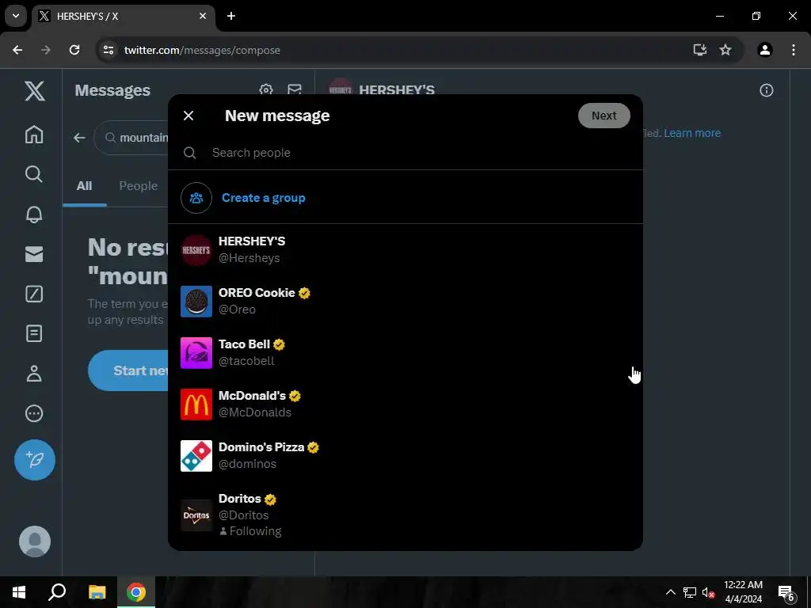Screen dimensions: 811x608
Task: Open Messages envelope in the sidebar
Action: [x=34, y=254]
